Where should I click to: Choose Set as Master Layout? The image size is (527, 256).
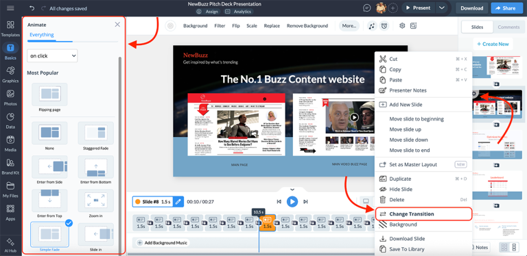[423, 164]
